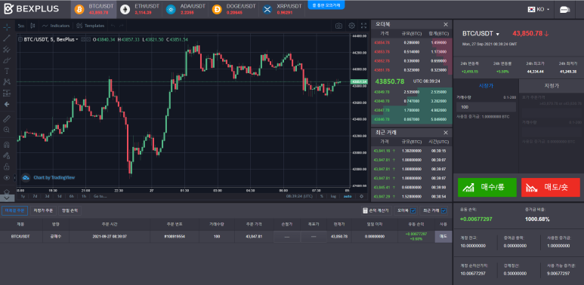Take a chart snapshot with camera icon
Screen dimensions: 584x285
click(338, 26)
